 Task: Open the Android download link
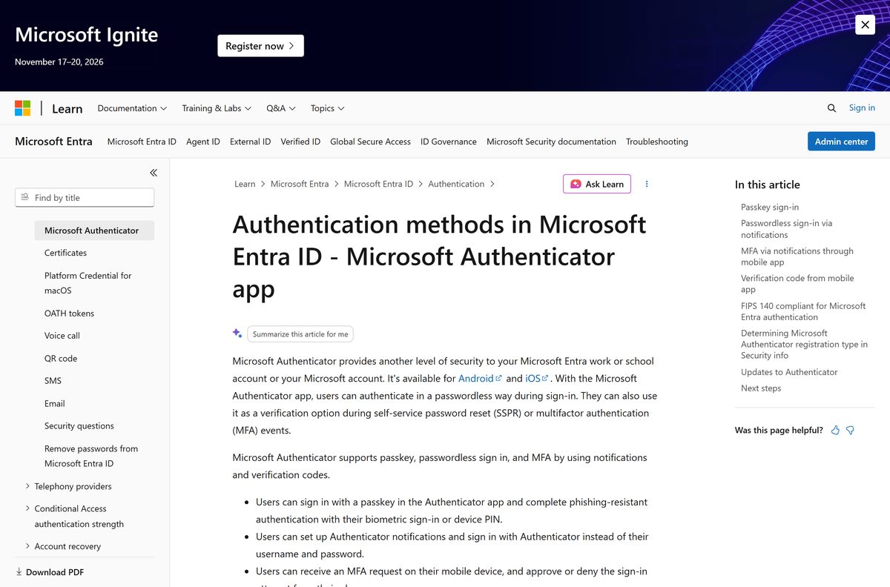click(x=480, y=378)
